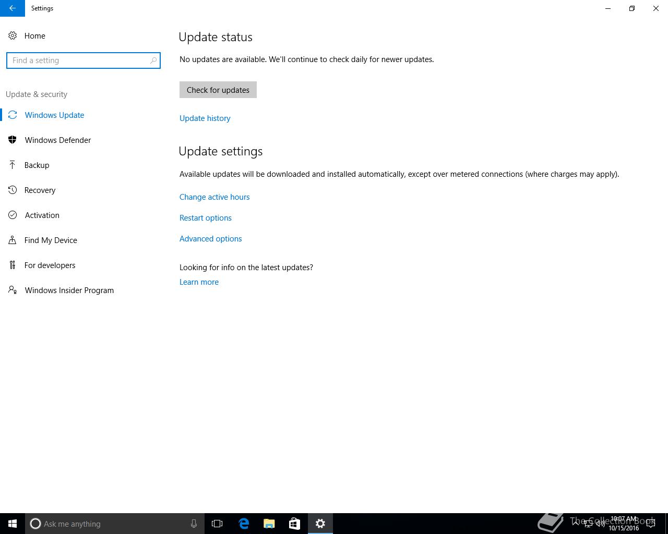The height and width of the screenshot is (534, 668).
Task: Open File Explorer from the taskbar
Action: pyautogui.click(x=269, y=524)
